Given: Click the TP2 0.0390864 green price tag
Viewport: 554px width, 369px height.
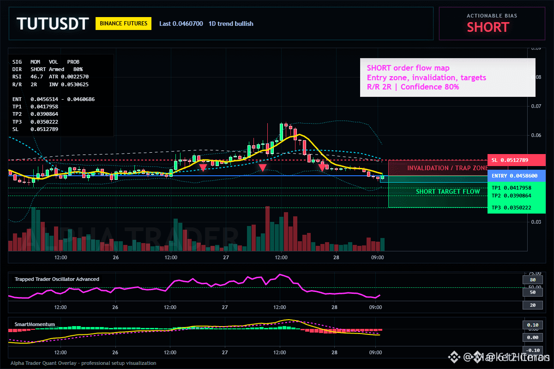Looking at the screenshot, I should [x=512, y=196].
